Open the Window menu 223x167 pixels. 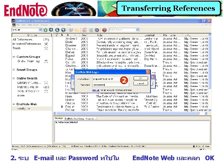(x=61, y=25)
